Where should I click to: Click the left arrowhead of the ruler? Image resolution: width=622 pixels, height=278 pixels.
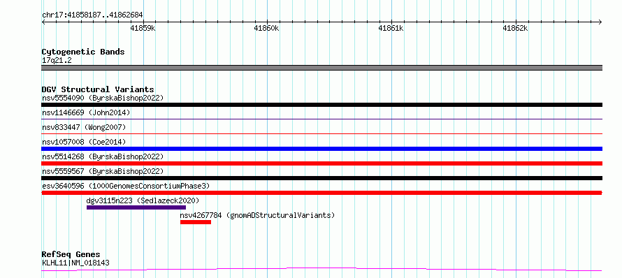click(43, 22)
